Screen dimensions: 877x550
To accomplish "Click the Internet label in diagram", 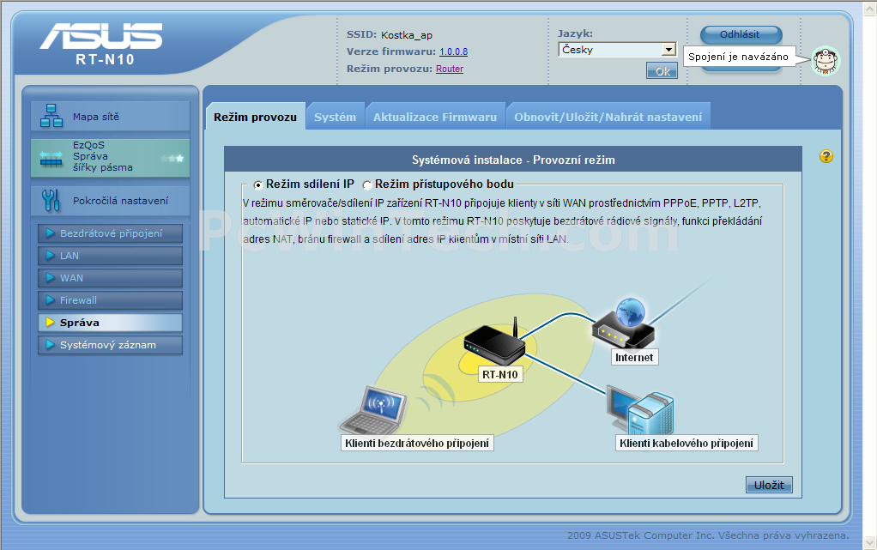I will point(634,358).
